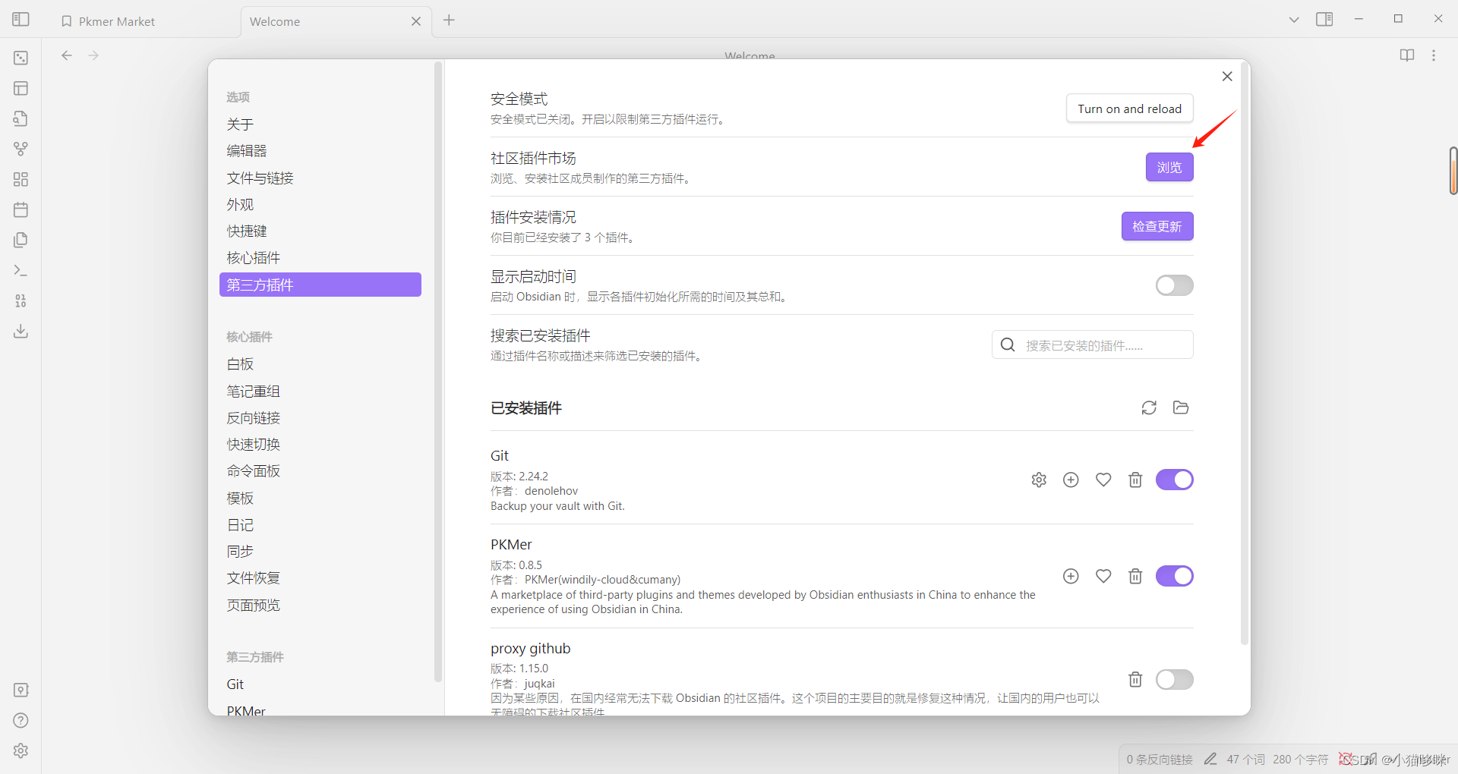The height and width of the screenshot is (774, 1458).
Task: Open 同步 core plugin settings
Action: (x=320, y=552)
